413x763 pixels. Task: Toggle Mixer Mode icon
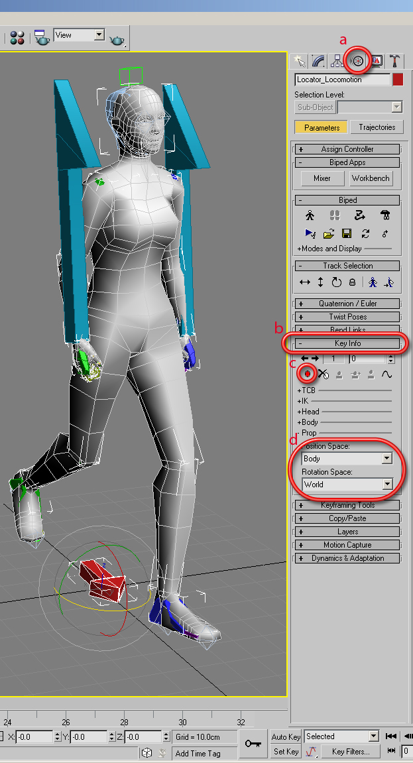coord(384,215)
